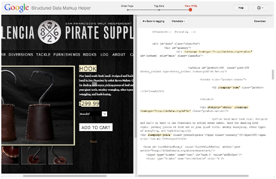Image resolution: width=276 pixels, height=179 pixels.
Task: Click the Help button
Action: (241, 8)
